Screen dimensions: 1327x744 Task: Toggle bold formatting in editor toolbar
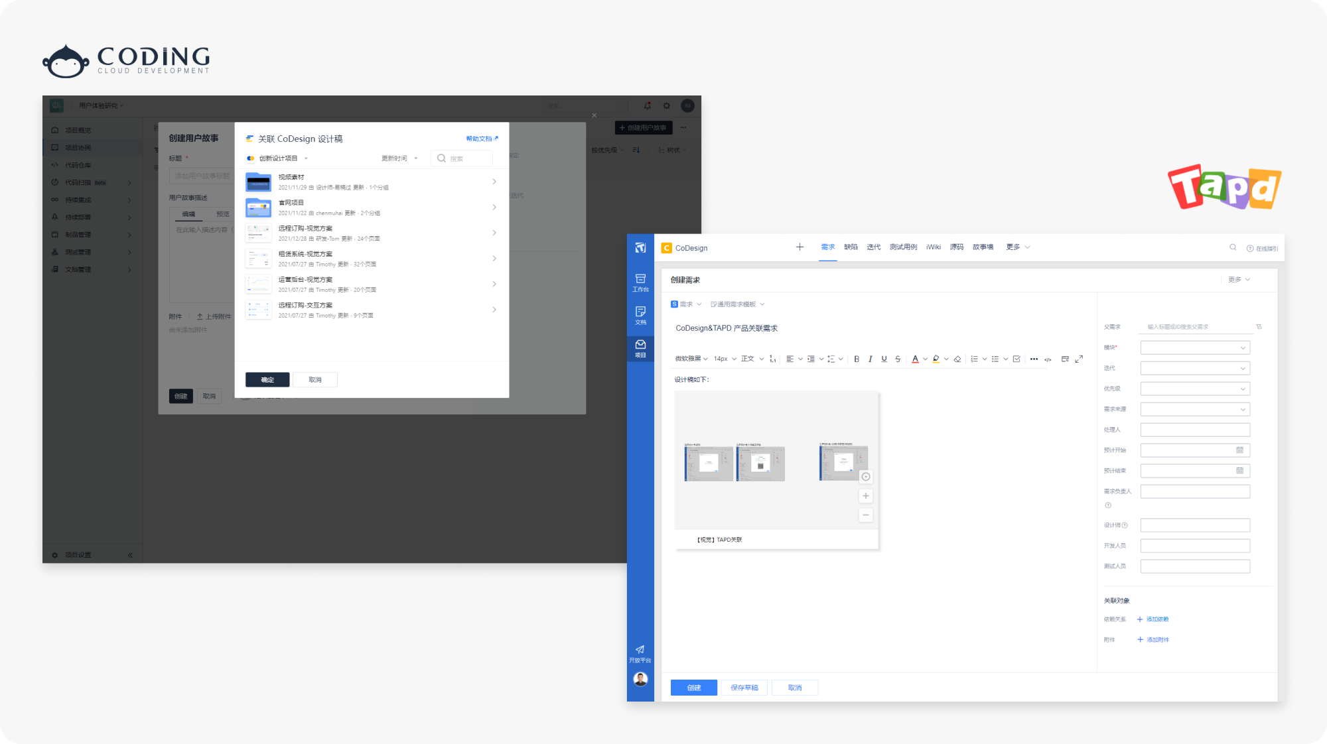pyautogui.click(x=857, y=359)
